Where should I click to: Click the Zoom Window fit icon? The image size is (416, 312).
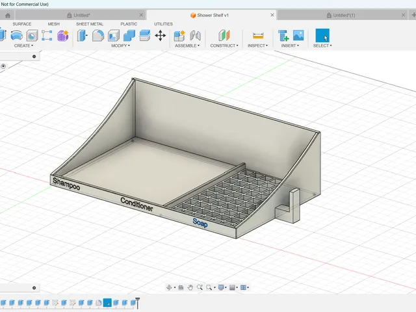209,287
